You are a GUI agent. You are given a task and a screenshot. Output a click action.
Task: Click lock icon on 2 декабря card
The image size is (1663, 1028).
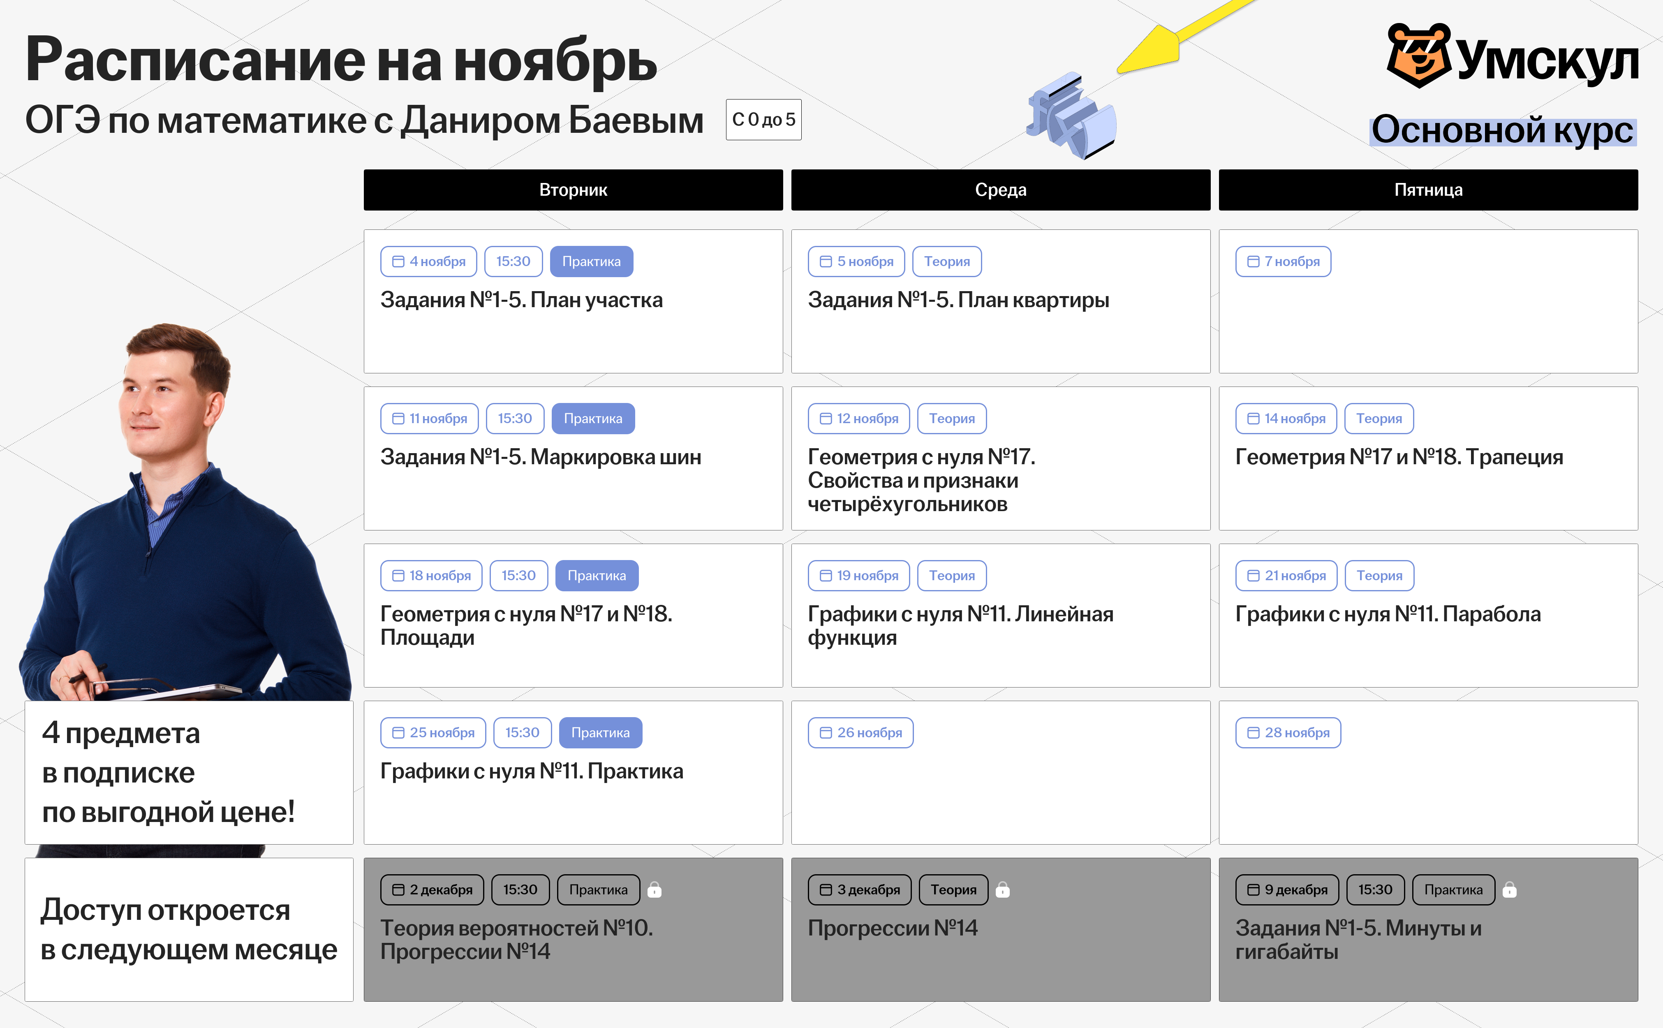click(x=655, y=889)
